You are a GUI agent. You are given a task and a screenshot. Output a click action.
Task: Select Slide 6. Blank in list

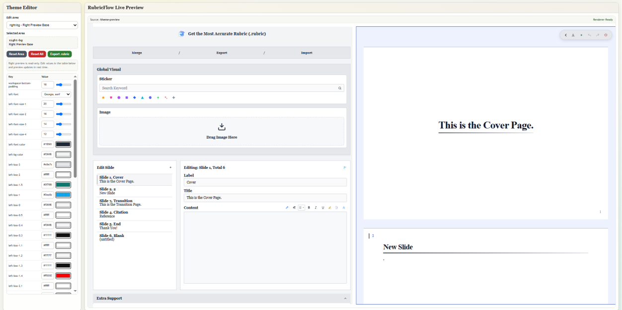point(135,237)
